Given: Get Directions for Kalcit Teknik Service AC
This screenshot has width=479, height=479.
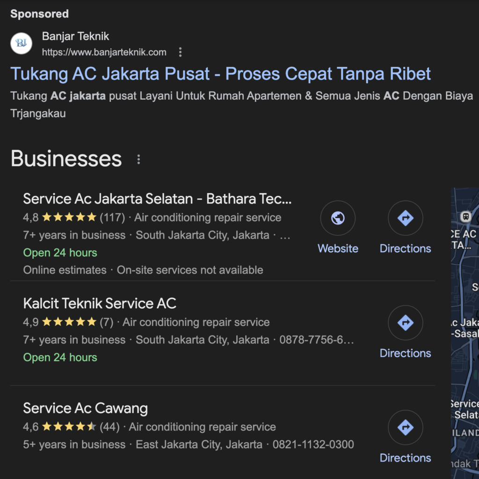Looking at the screenshot, I should 405,322.
